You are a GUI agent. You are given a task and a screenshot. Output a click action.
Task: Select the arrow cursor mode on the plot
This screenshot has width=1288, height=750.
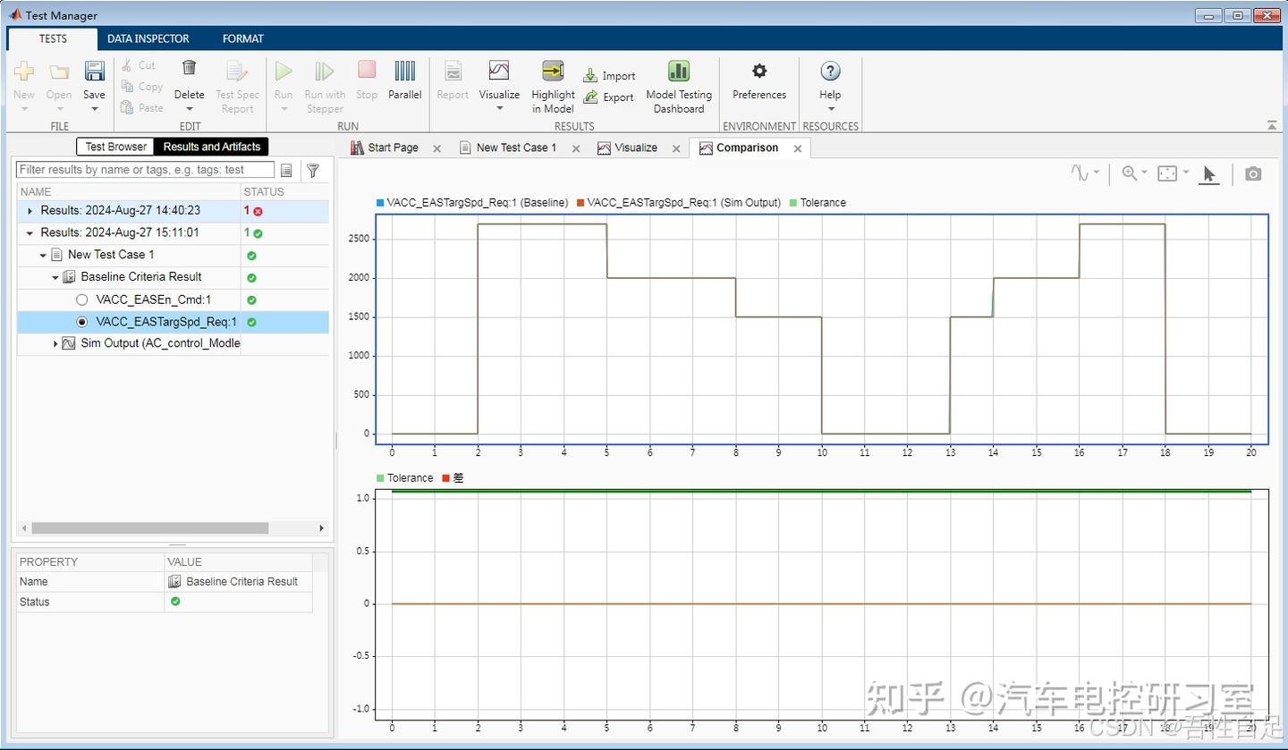tap(1209, 173)
